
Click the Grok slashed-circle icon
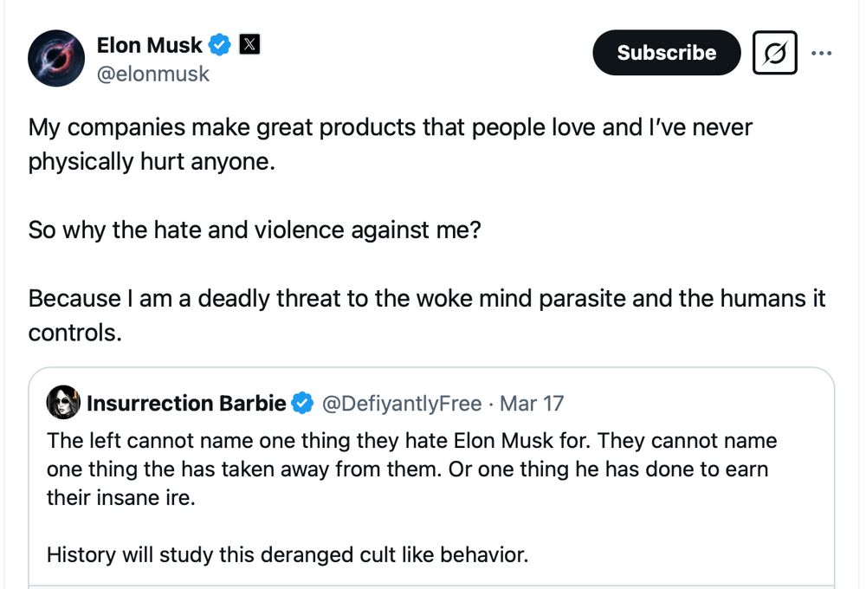(774, 53)
